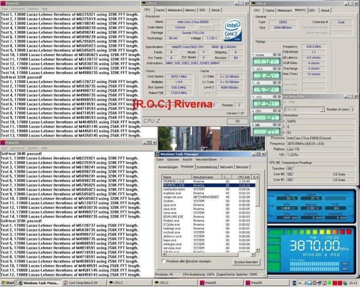Select the ICQLite.exe process row
Viewport: 360px width, 287px height.
(209, 225)
